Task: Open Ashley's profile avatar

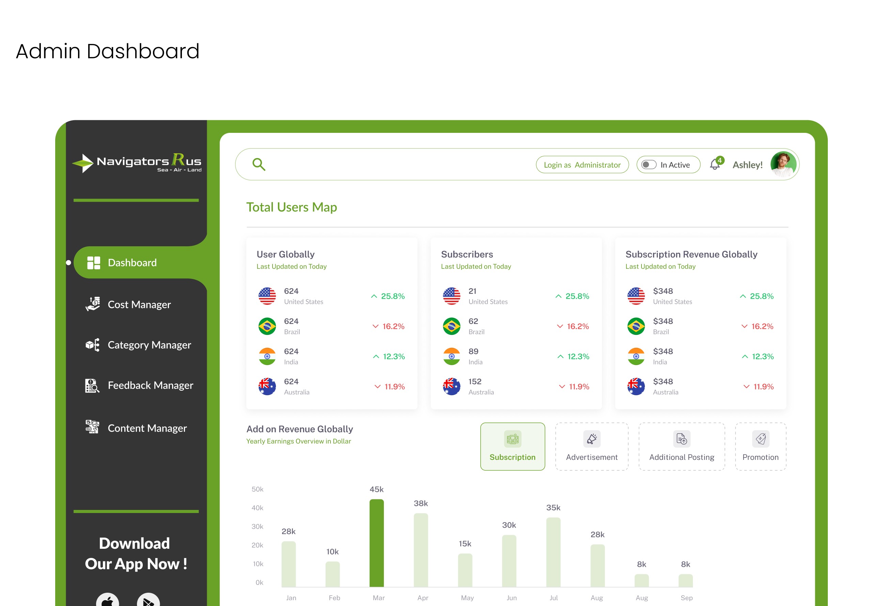Action: [x=783, y=165]
